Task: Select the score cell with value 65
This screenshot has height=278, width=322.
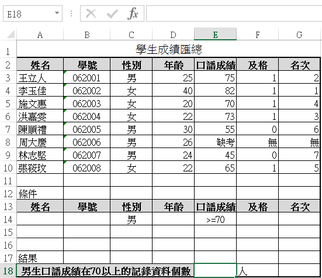Action: click(216, 167)
